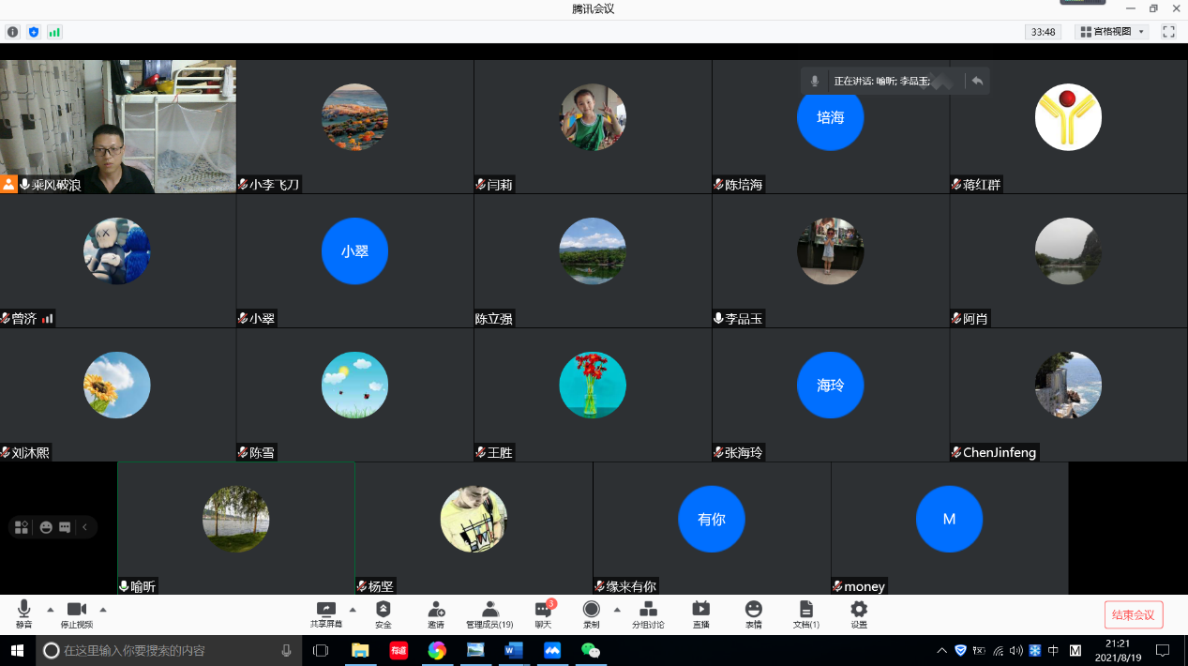Image resolution: width=1188 pixels, height=666 pixels.
Task: Open the Windows notification center
Action: pyautogui.click(x=1163, y=650)
